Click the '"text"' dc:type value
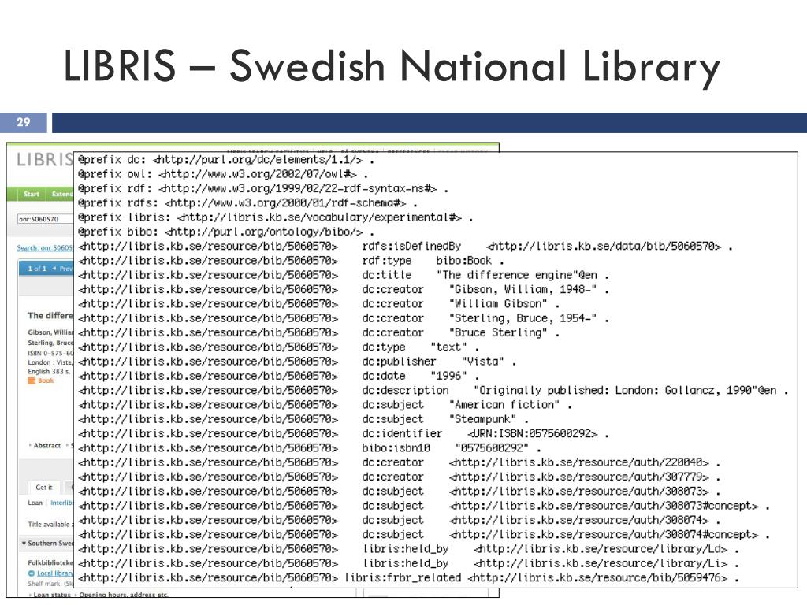Screen dimensions: 807x605 tap(448, 347)
